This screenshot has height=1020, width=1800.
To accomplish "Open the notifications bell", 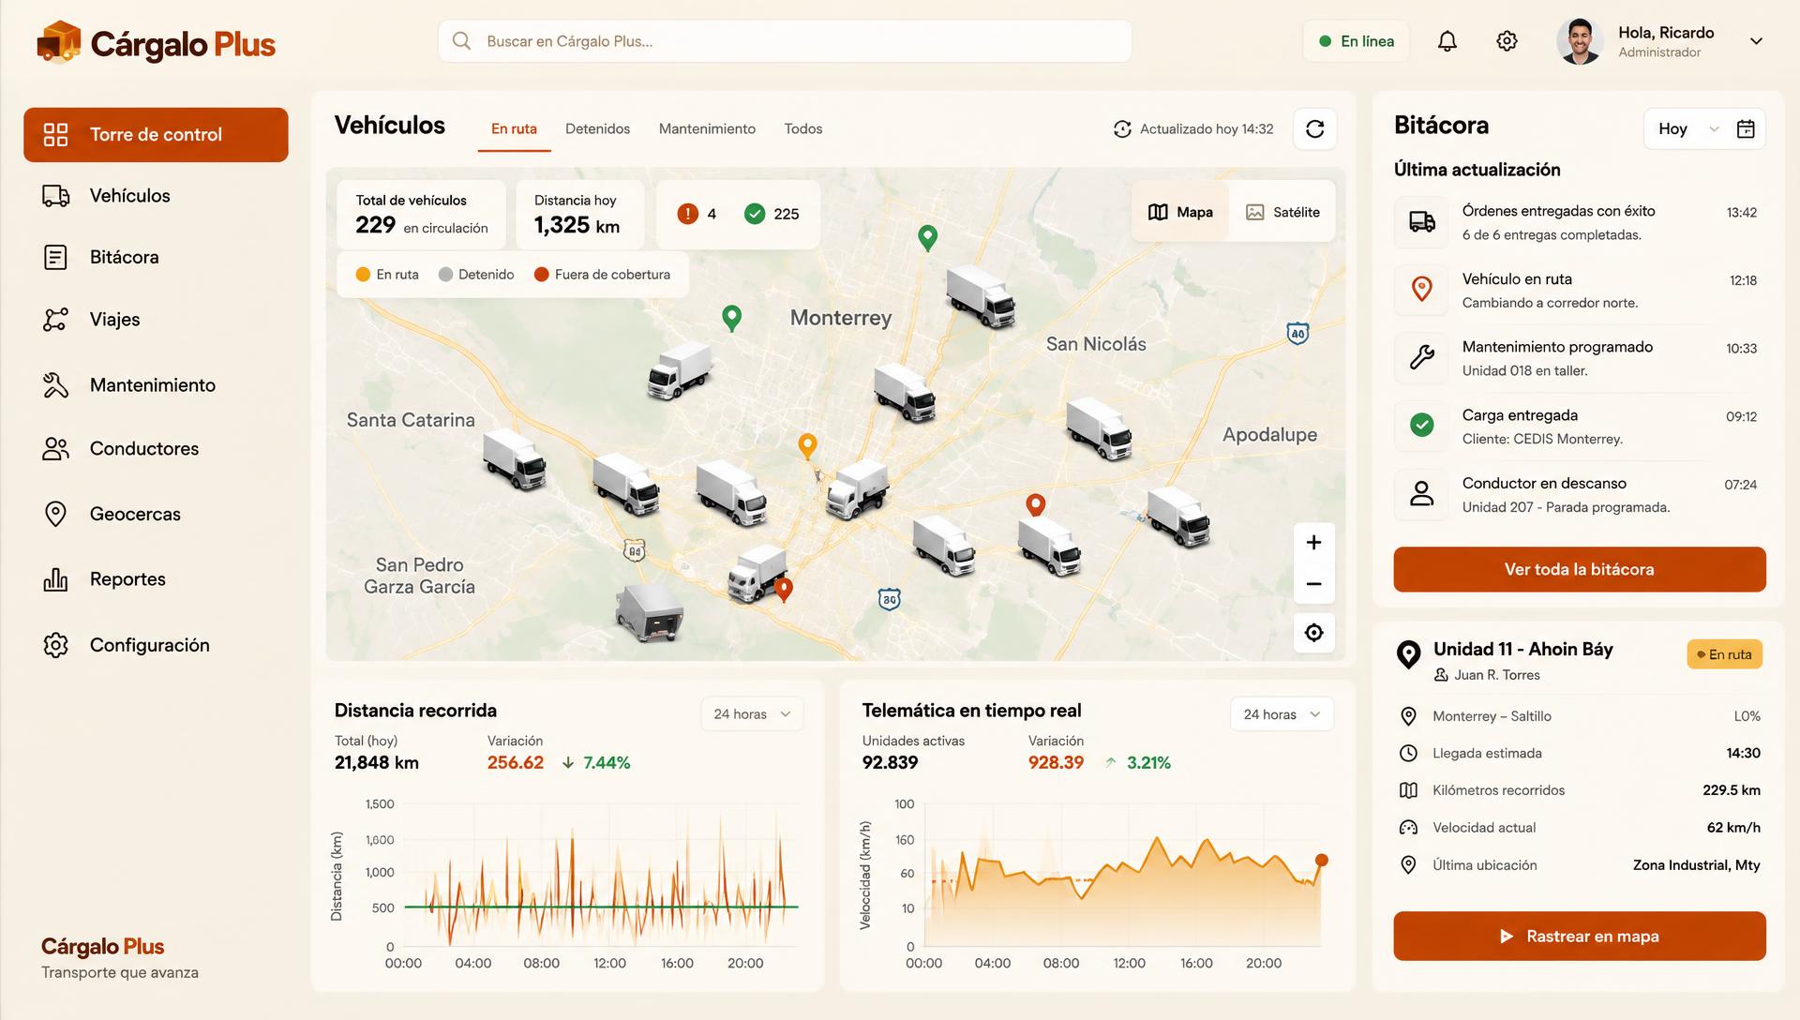I will point(1447,41).
